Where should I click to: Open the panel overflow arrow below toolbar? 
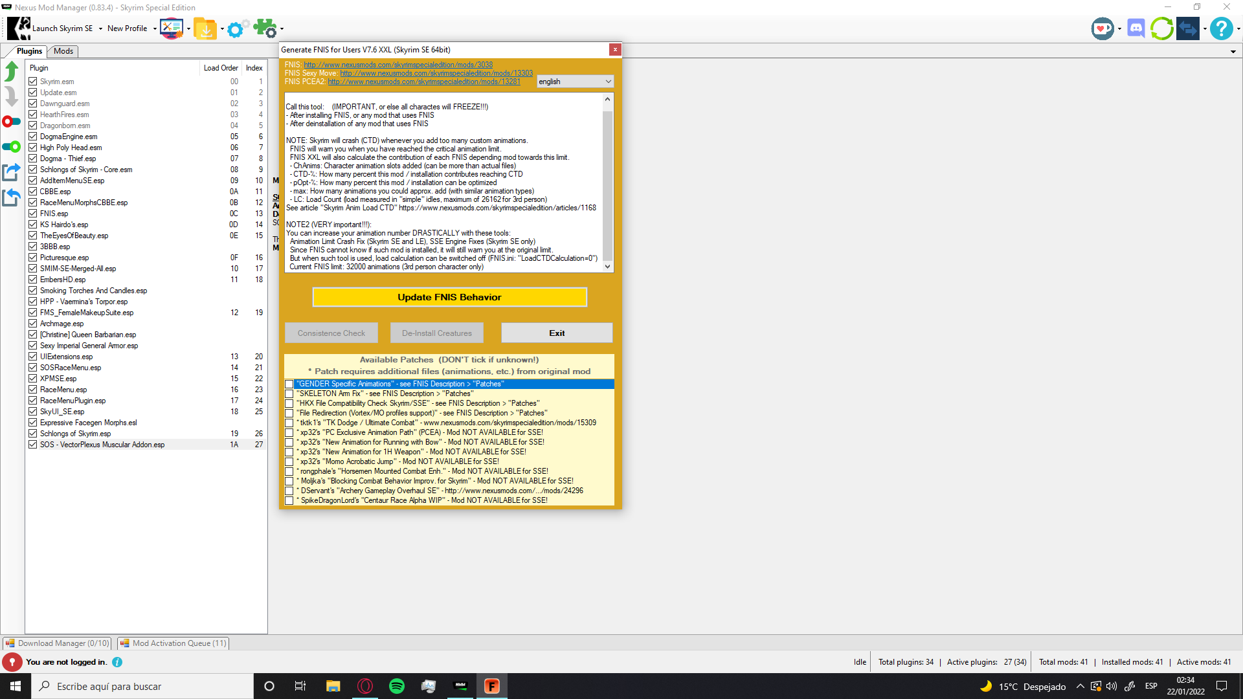(x=1233, y=52)
